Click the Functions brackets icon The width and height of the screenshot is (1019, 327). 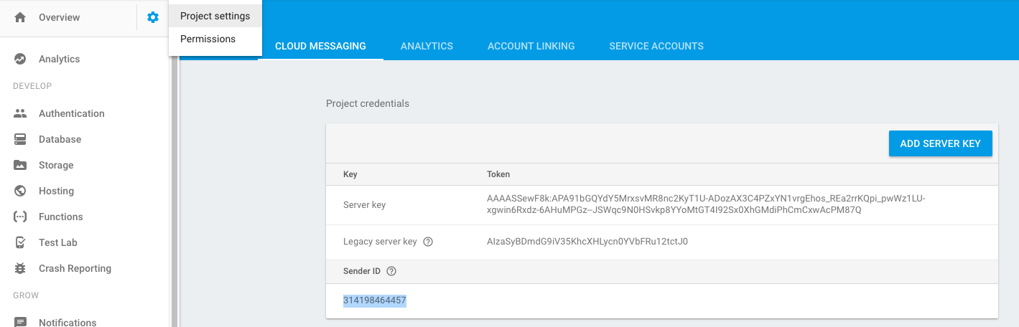[x=20, y=217]
